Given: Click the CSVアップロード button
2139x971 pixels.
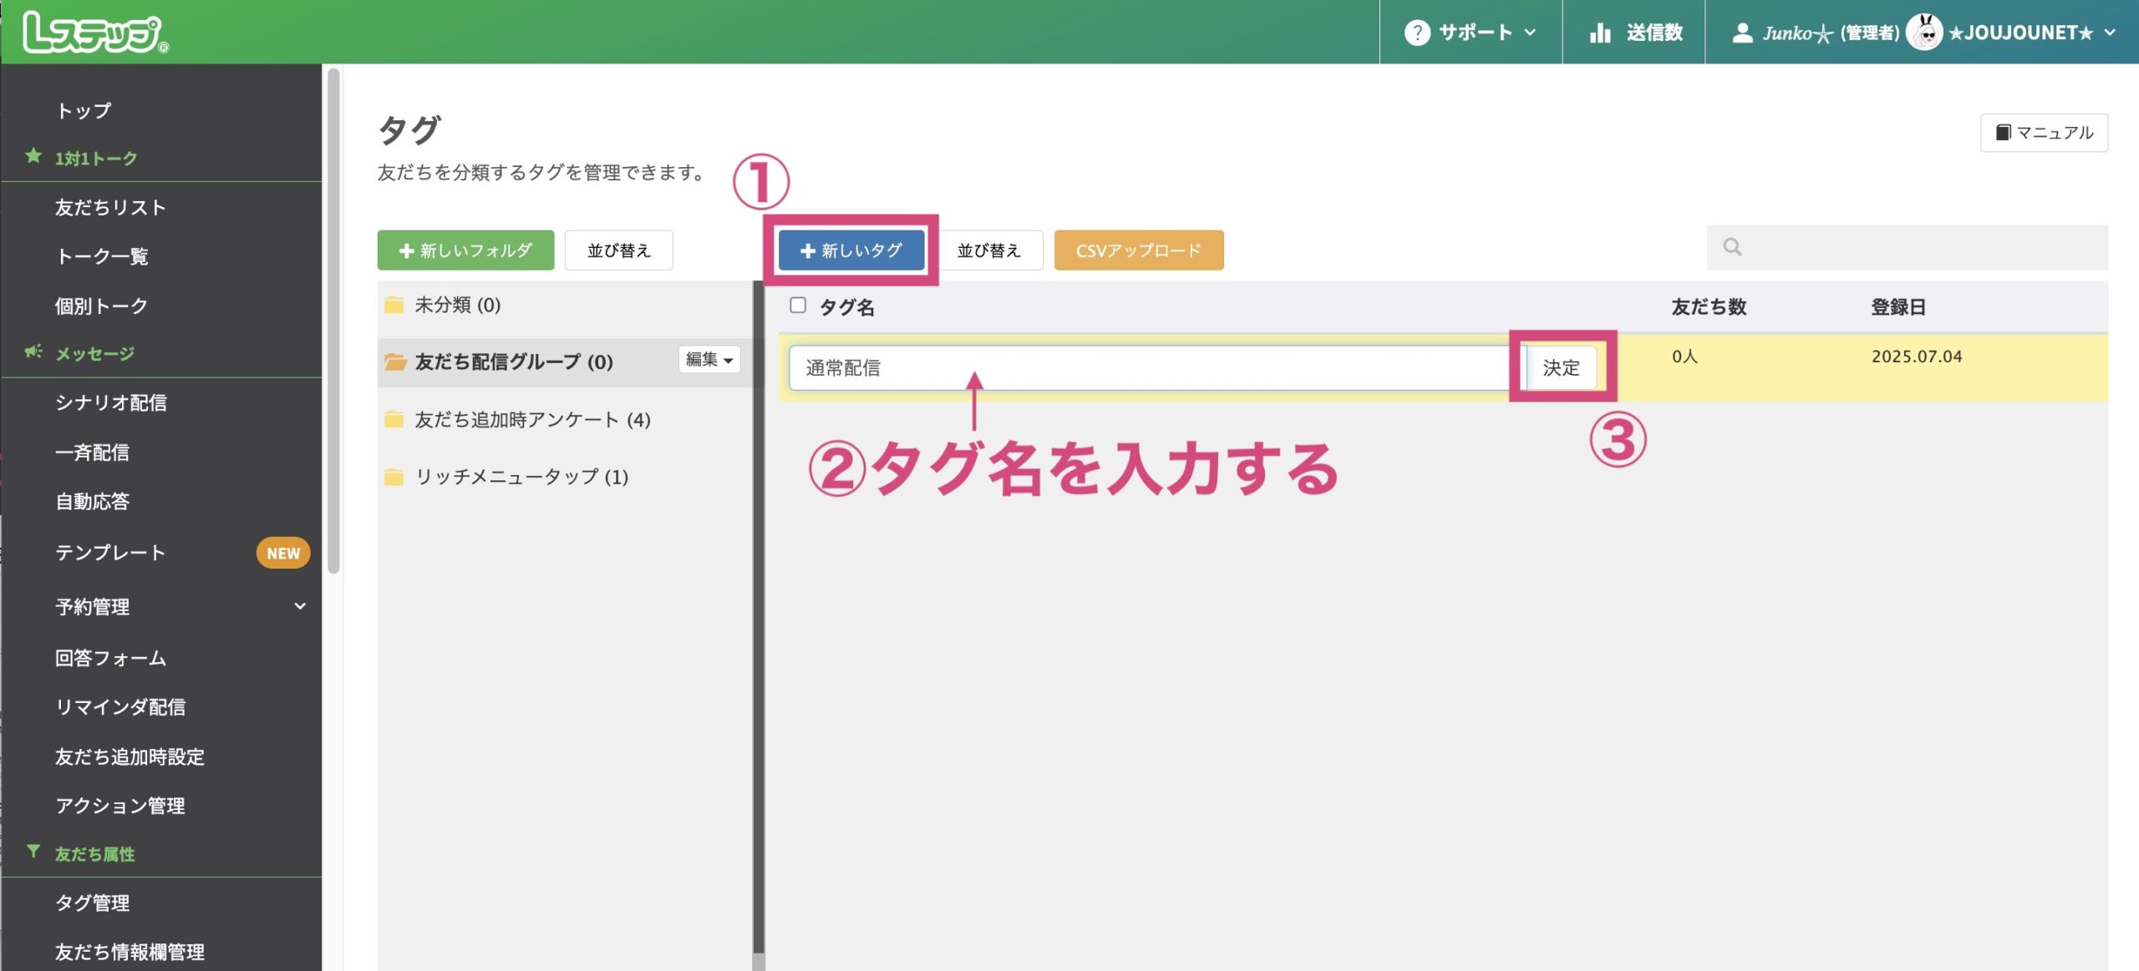Looking at the screenshot, I should 1139,250.
